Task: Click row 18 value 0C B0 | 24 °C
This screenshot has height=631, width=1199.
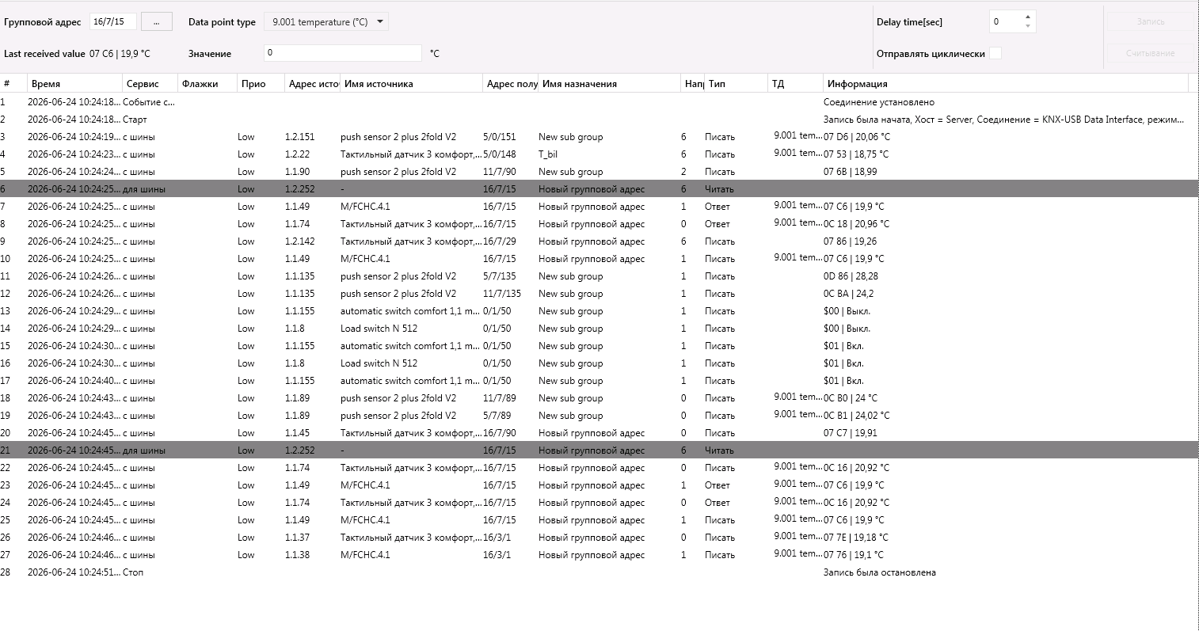Action: 851,398
